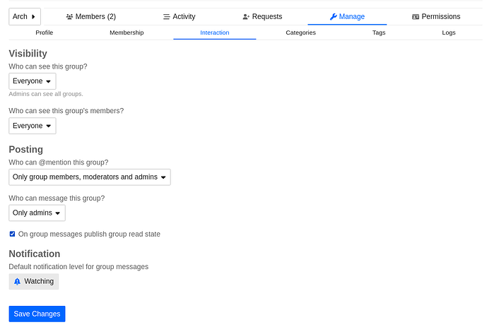Screen dimensions: 487x332
Task: Click 'On group messages publish group read state' label
Action: coord(89,234)
